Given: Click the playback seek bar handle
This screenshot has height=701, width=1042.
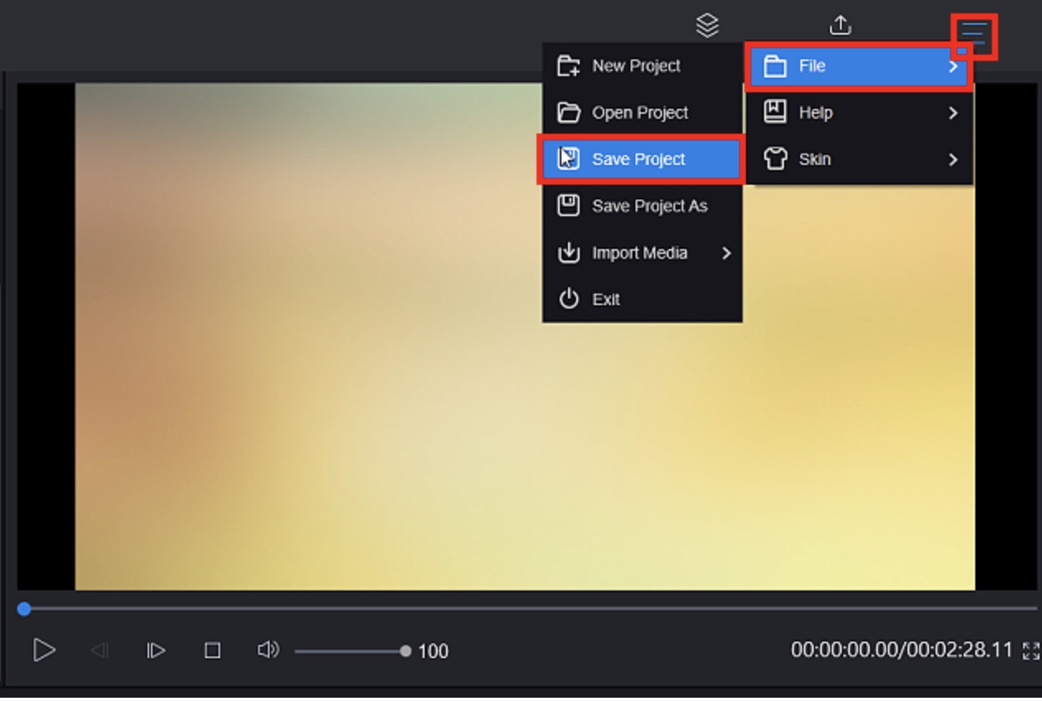Looking at the screenshot, I should click(25, 609).
